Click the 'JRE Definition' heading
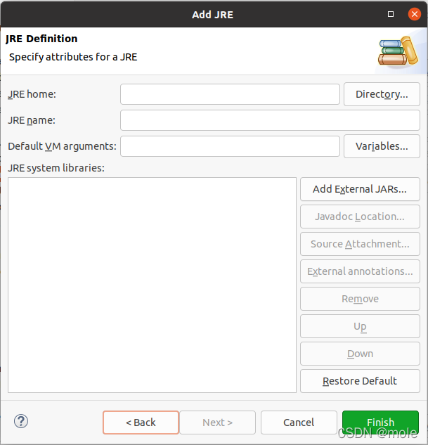Image resolution: width=428 pixels, height=445 pixels. point(41,39)
